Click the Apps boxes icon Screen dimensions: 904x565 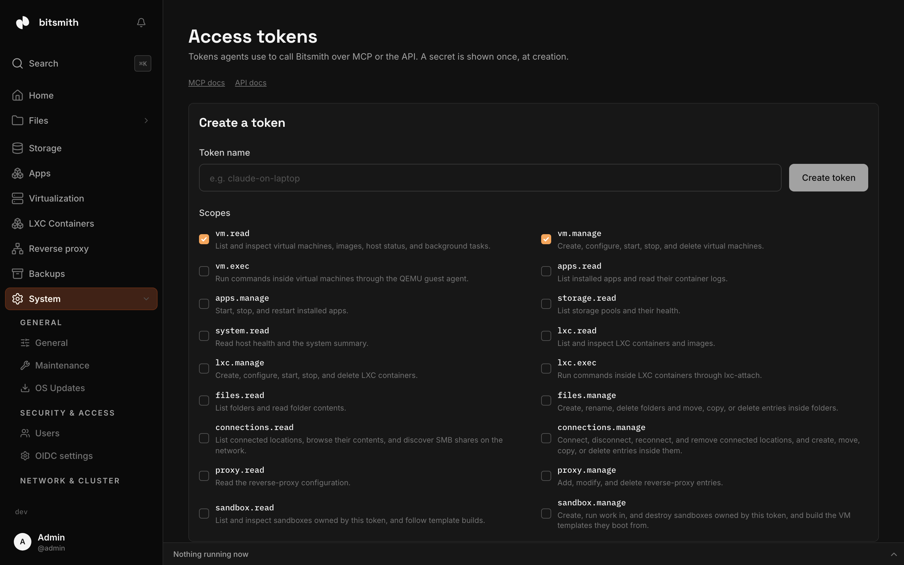point(17,173)
